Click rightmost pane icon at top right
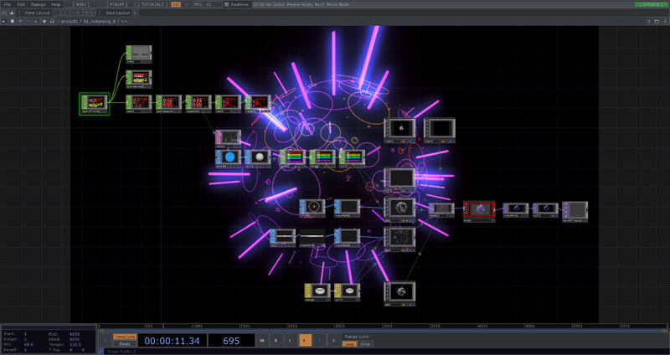This screenshot has width=670, height=355. click(665, 21)
